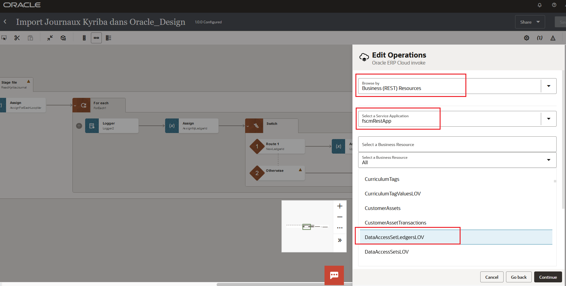This screenshot has height=286, width=566.
Task: Click the resource list scrollbar thumb
Action: pos(555,181)
